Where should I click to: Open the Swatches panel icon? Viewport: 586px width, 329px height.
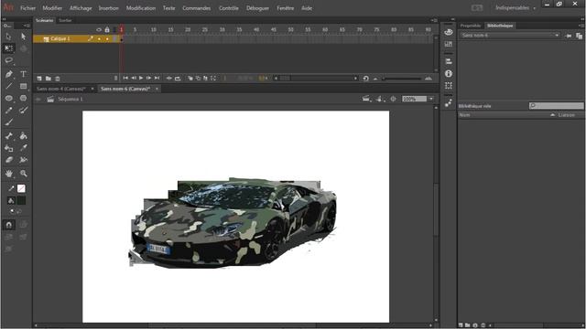[x=449, y=45]
